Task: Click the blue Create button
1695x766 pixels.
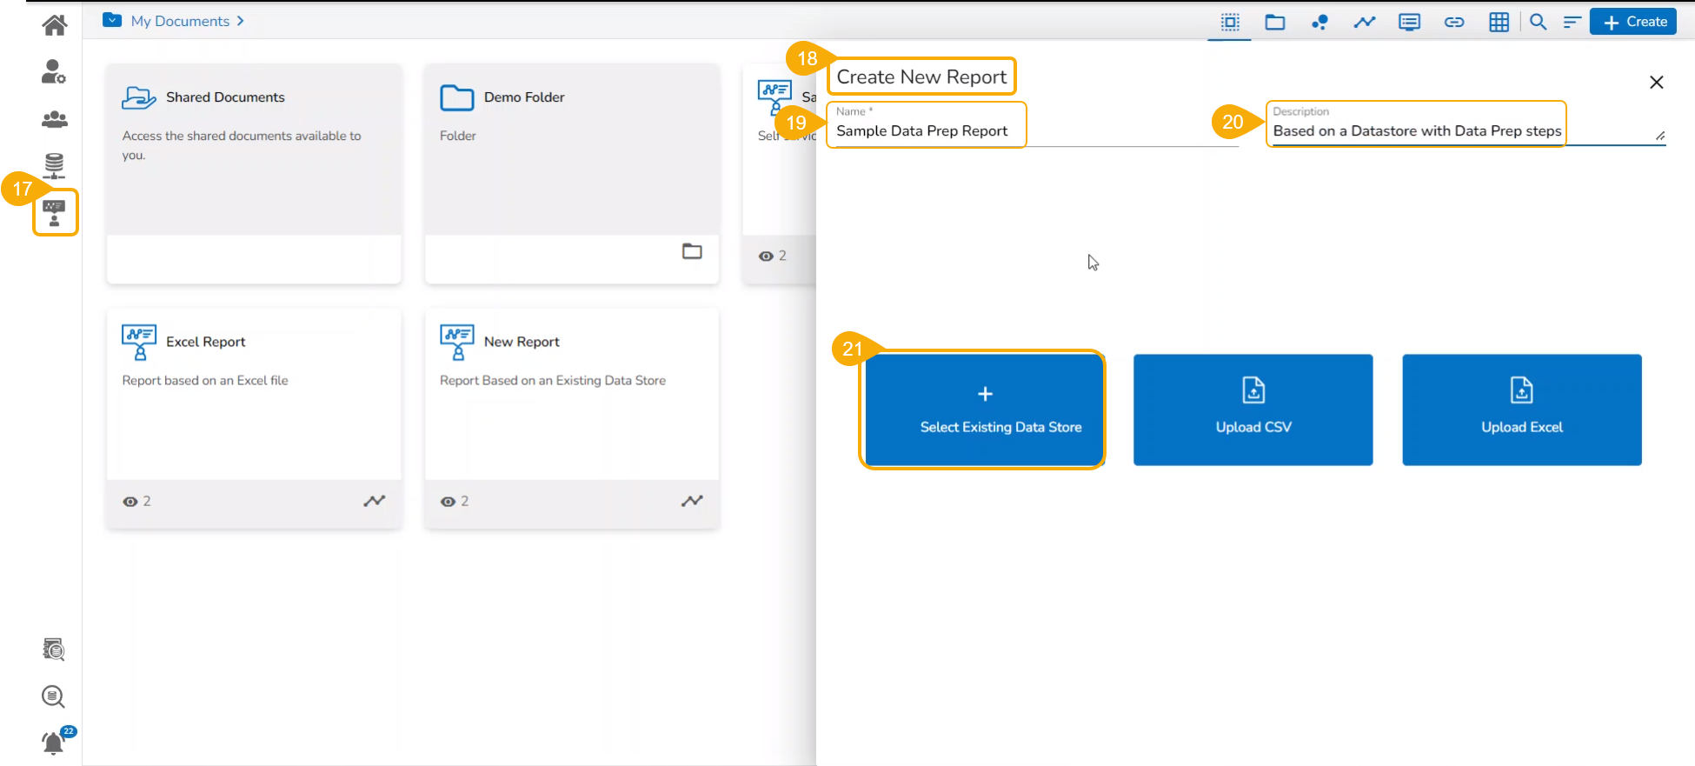Action: [1633, 22]
